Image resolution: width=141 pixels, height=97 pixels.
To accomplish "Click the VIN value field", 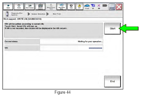I will coord(72,48).
